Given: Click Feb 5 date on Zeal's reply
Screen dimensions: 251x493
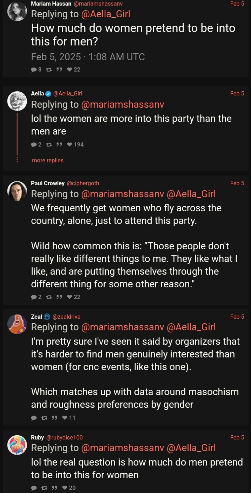Looking at the screenshot, I should tap(237, 317).
